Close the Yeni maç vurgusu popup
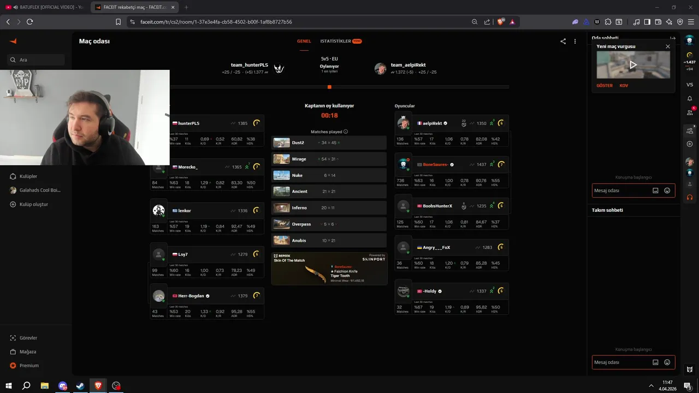This screenshot has width=699, height=393. pyautogui.click(x=667, y=46)
